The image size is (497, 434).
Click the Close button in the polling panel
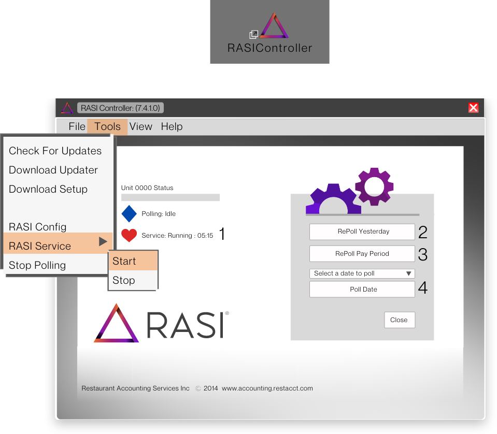[x=399, y=320]
